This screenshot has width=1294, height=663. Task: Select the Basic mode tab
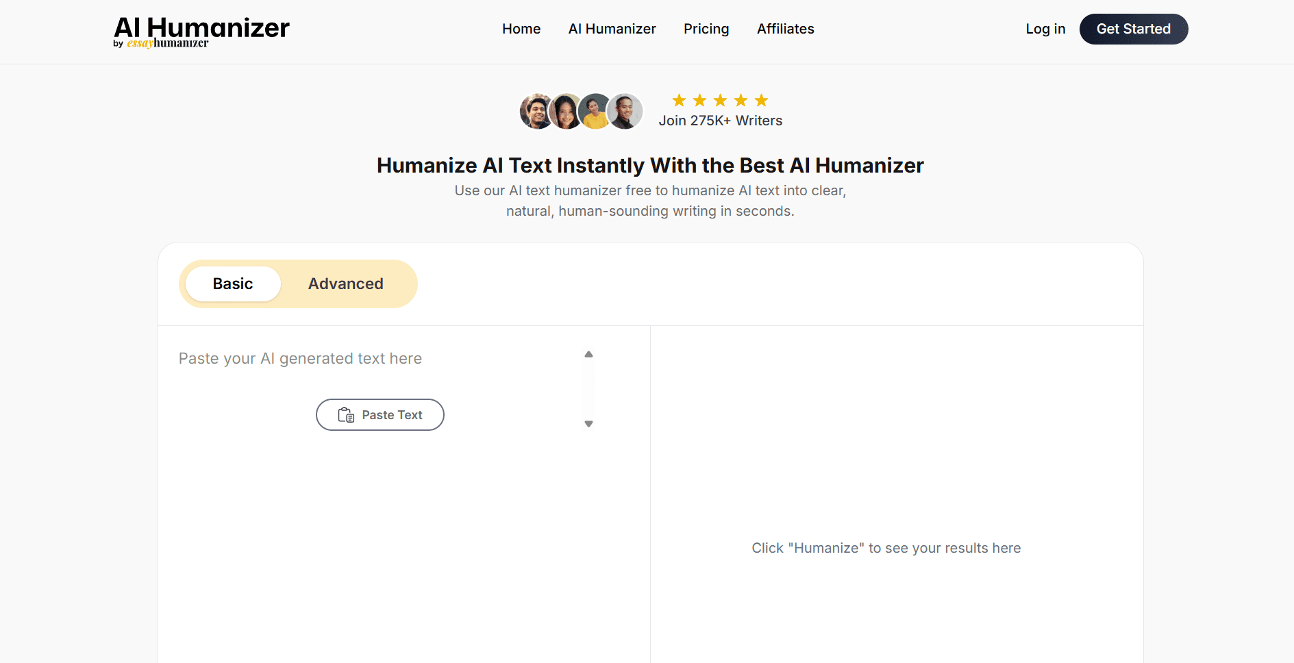point(233,284)
